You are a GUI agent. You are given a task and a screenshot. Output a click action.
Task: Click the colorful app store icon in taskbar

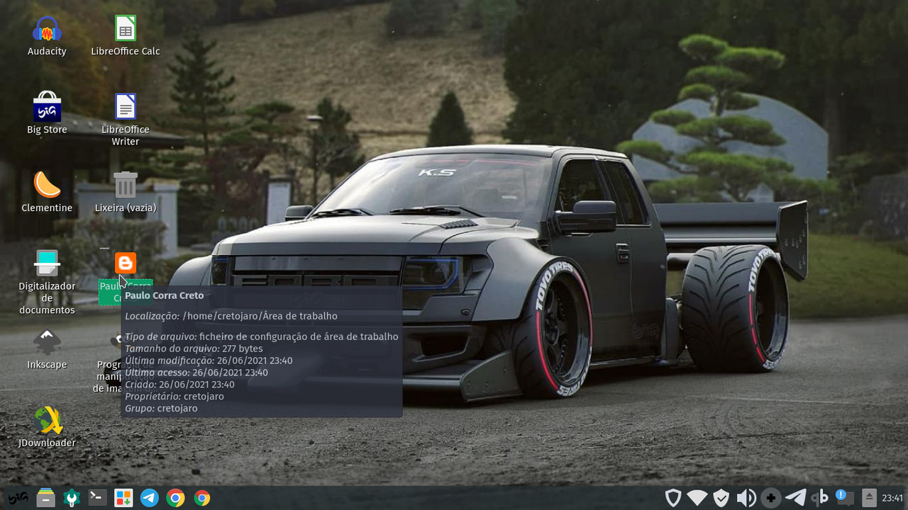point(123,498)
